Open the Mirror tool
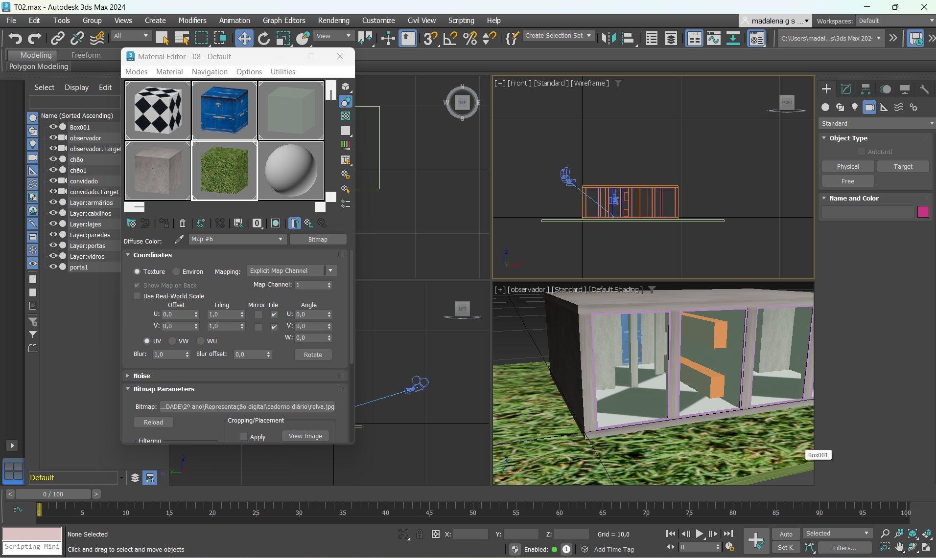The image size is (936, 558). tap(608, 38)
